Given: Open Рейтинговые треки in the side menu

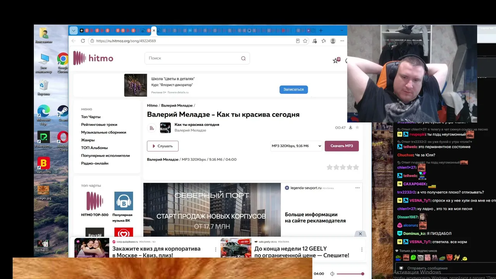Looking at the screenshot, I should (99, 124).
